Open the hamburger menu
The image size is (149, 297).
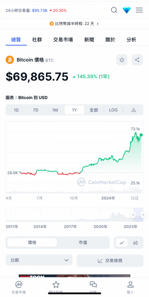pos(139,10)
